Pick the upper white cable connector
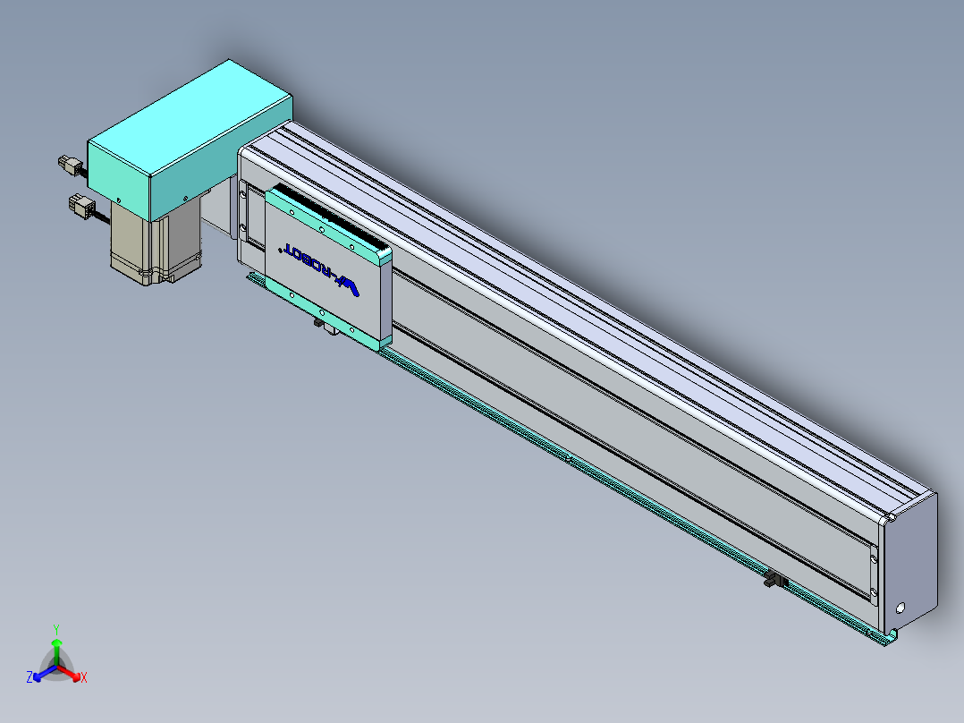The width and height of the screenshot is (964, 723). point(71,166)
